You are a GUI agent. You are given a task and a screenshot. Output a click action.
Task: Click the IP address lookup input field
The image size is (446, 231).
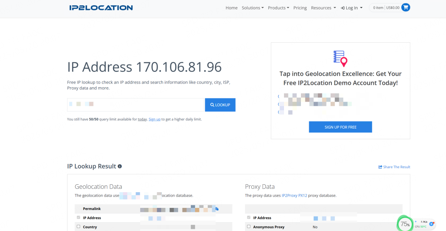coord(136,105)
